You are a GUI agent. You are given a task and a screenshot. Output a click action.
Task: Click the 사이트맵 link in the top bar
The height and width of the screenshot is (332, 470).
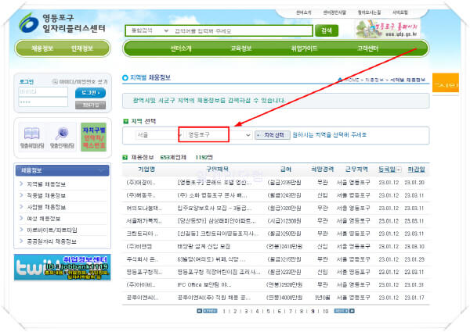(400, 12)
